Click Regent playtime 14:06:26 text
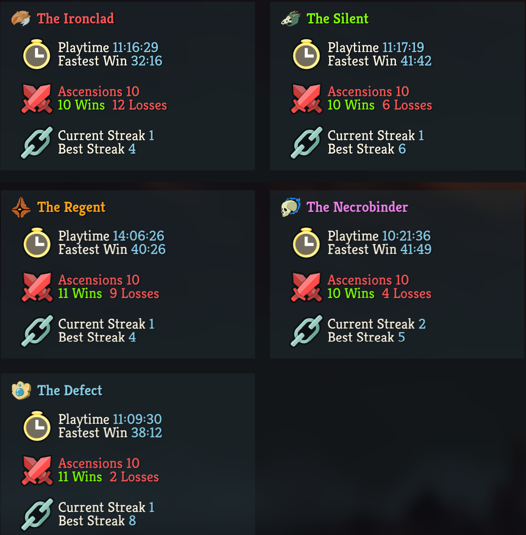 point(111,236)
